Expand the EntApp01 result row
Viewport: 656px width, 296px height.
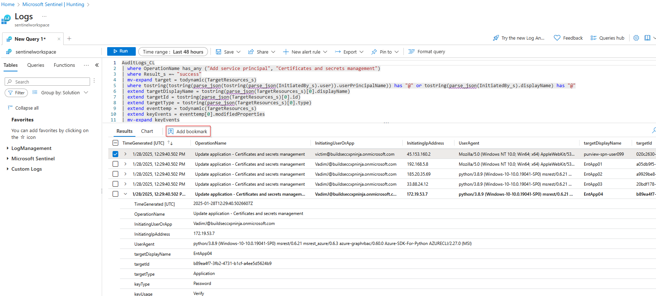point(125,164)
